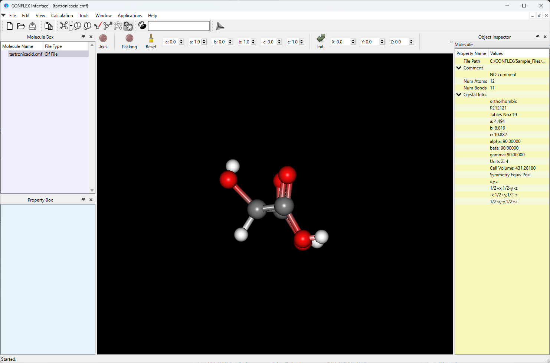Open the calculation settings gears icon
The image size is (550, 363).
128,26
